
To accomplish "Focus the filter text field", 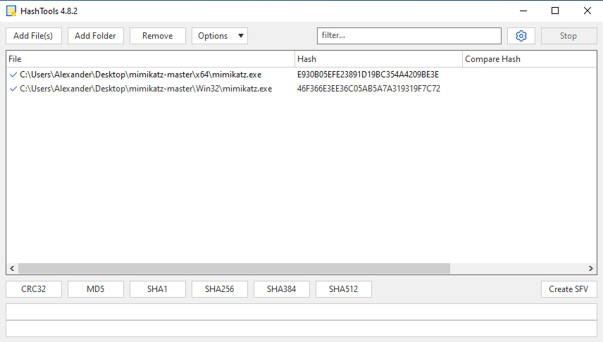I will click(x=409, y=36).
